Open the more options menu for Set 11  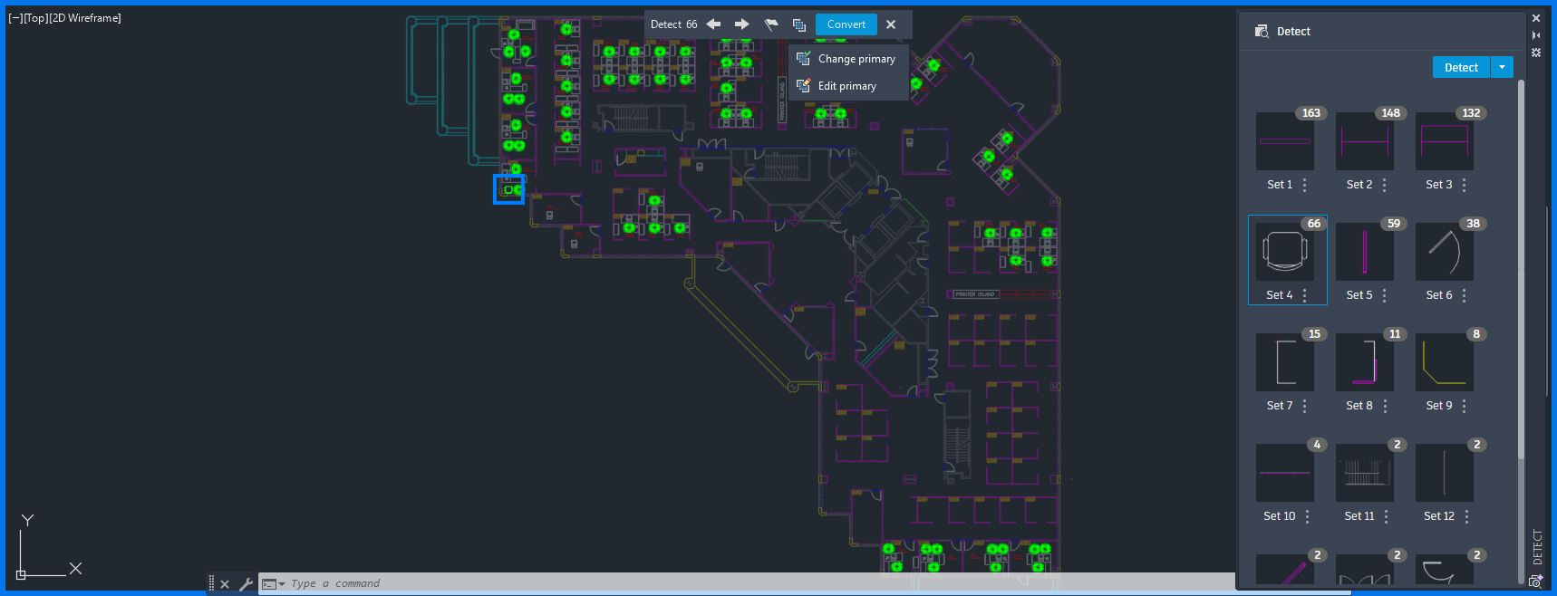click(x=1387, y=516)
